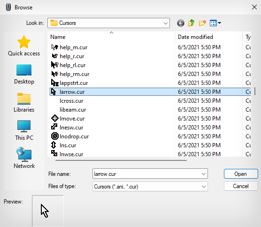This screenshot has width=261, height=227.
Task: Select the lmove.cur cursor file
Action: pyautogui.click(x=72, y=119)
